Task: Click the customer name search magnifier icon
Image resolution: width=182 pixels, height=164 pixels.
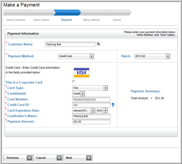Action: [98, 44]
